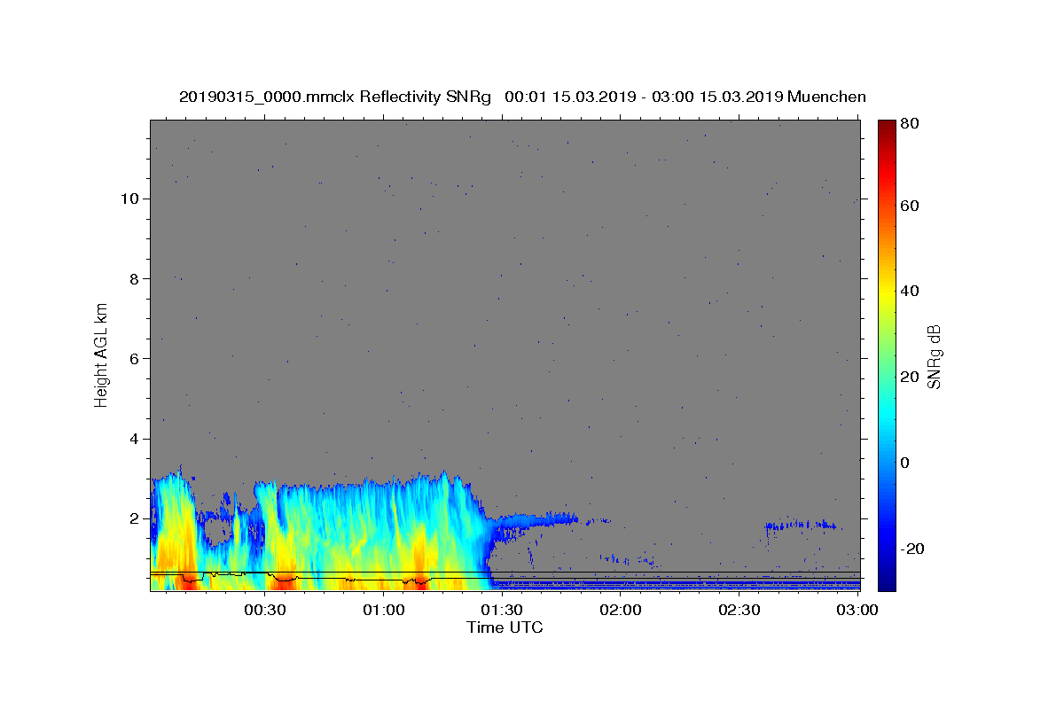Click the thin cloud layer near 02:40

tap(801, 525)
